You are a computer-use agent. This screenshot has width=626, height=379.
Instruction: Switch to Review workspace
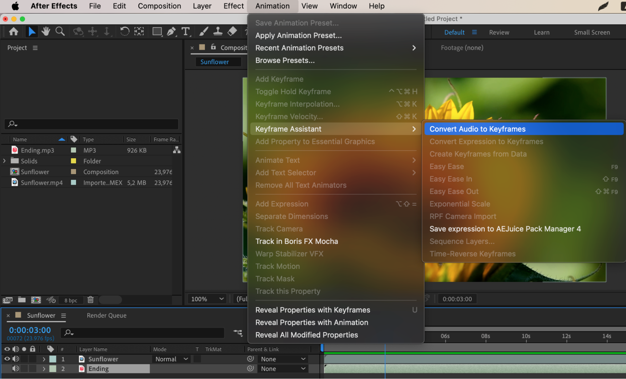499,32
